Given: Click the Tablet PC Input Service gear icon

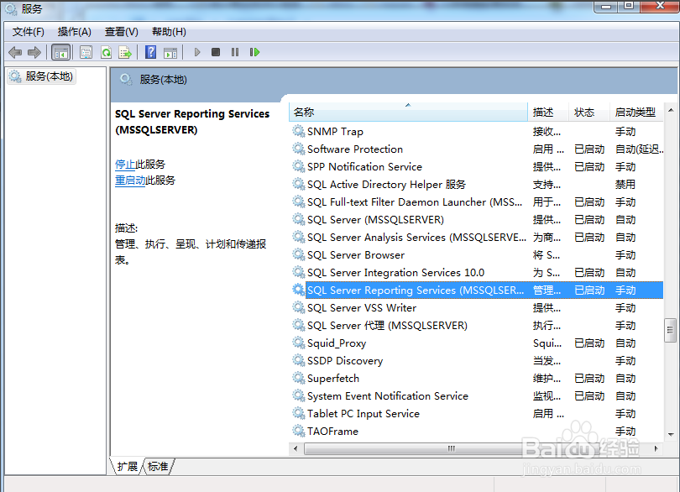Looking at the screenshot, I should pyautogui.click(x=298, y=413).
